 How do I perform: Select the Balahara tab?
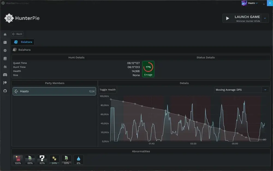coord(23,42)
